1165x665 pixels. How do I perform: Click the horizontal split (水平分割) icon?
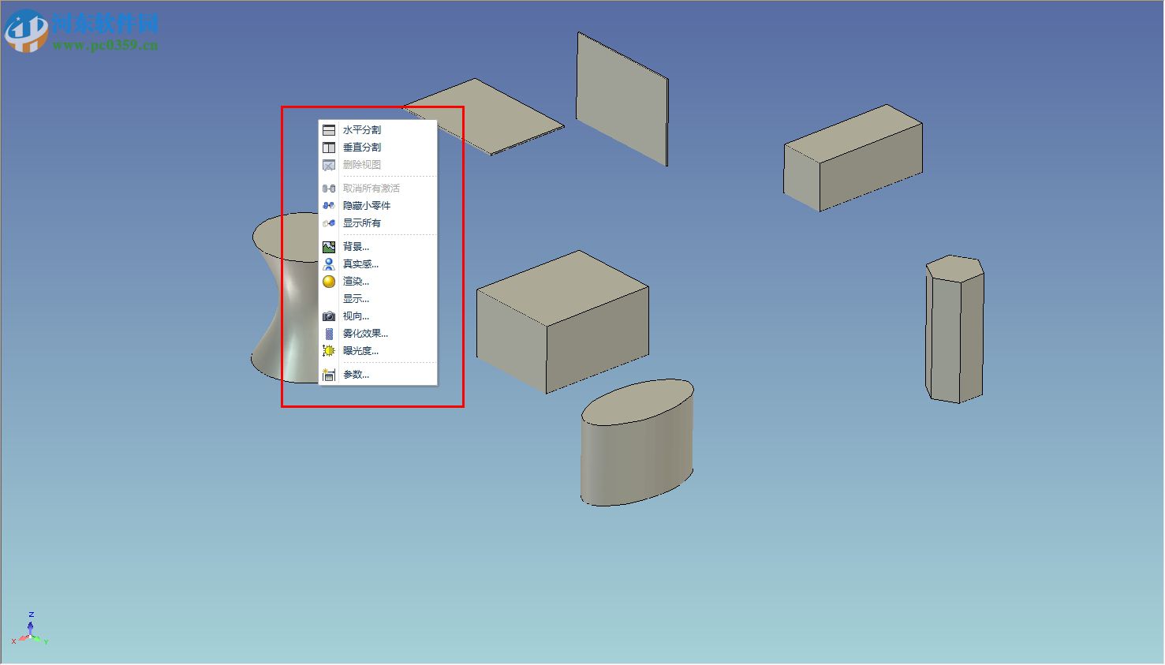click(329, 130)
